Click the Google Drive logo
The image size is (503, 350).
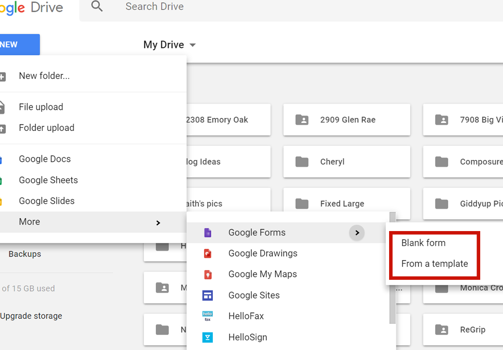[x=31, y=8]
